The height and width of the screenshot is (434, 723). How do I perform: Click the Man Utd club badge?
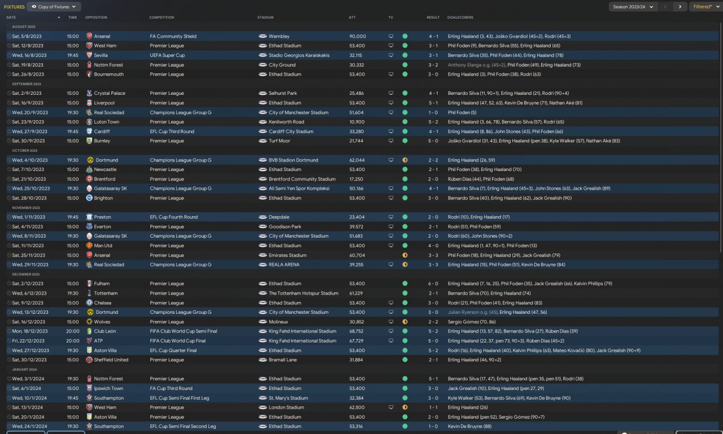pos(89,246)
